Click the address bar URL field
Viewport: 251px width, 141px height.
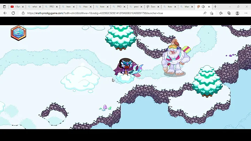[x=95, y=13]
